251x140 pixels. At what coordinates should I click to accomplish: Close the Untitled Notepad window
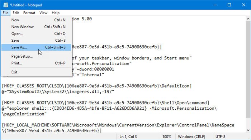(x=243, y=5)
